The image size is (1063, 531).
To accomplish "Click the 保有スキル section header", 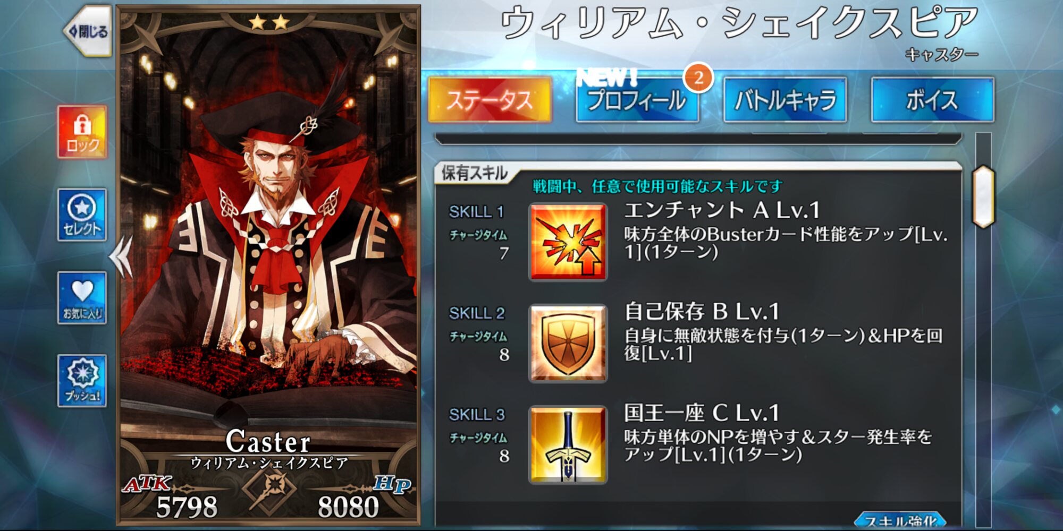I will point(475,173).
